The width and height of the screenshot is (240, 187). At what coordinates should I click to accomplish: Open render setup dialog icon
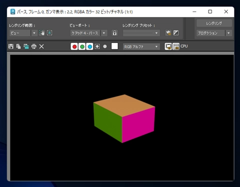tap(168, 33)
